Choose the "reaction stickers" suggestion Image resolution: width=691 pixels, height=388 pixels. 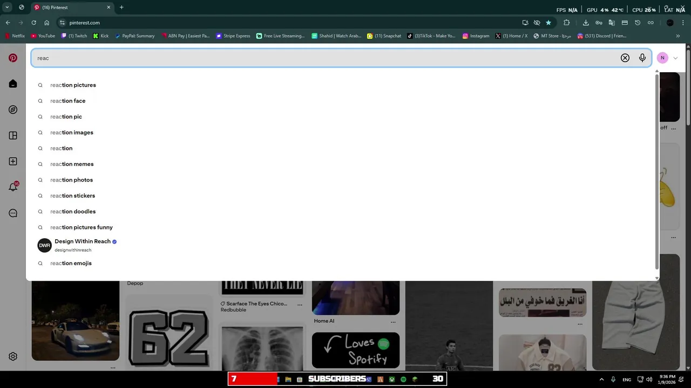tap(72, 196)
